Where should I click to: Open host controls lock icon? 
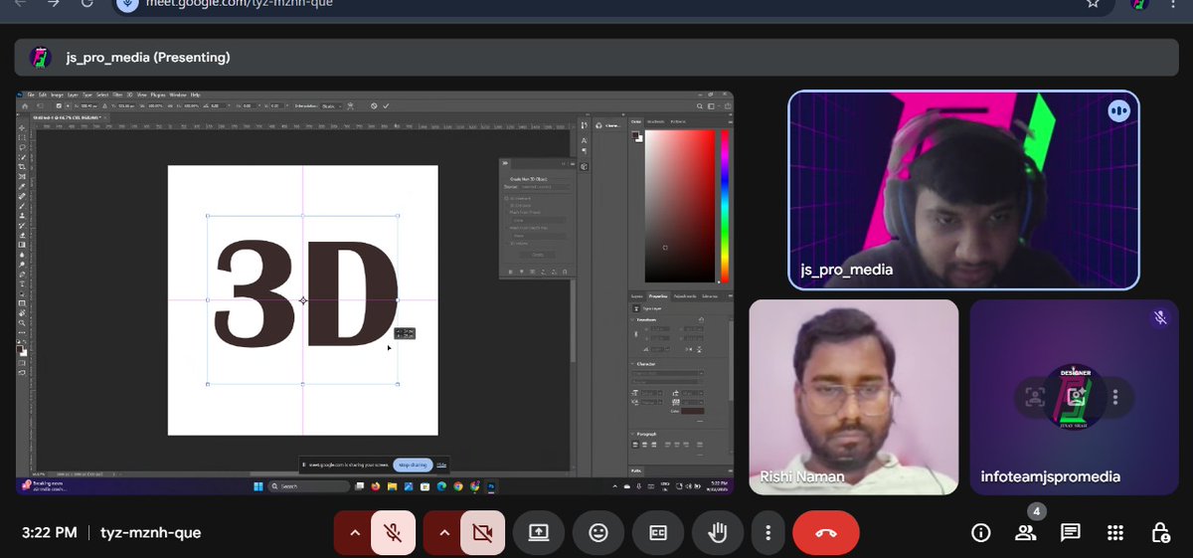(1160, 533)
